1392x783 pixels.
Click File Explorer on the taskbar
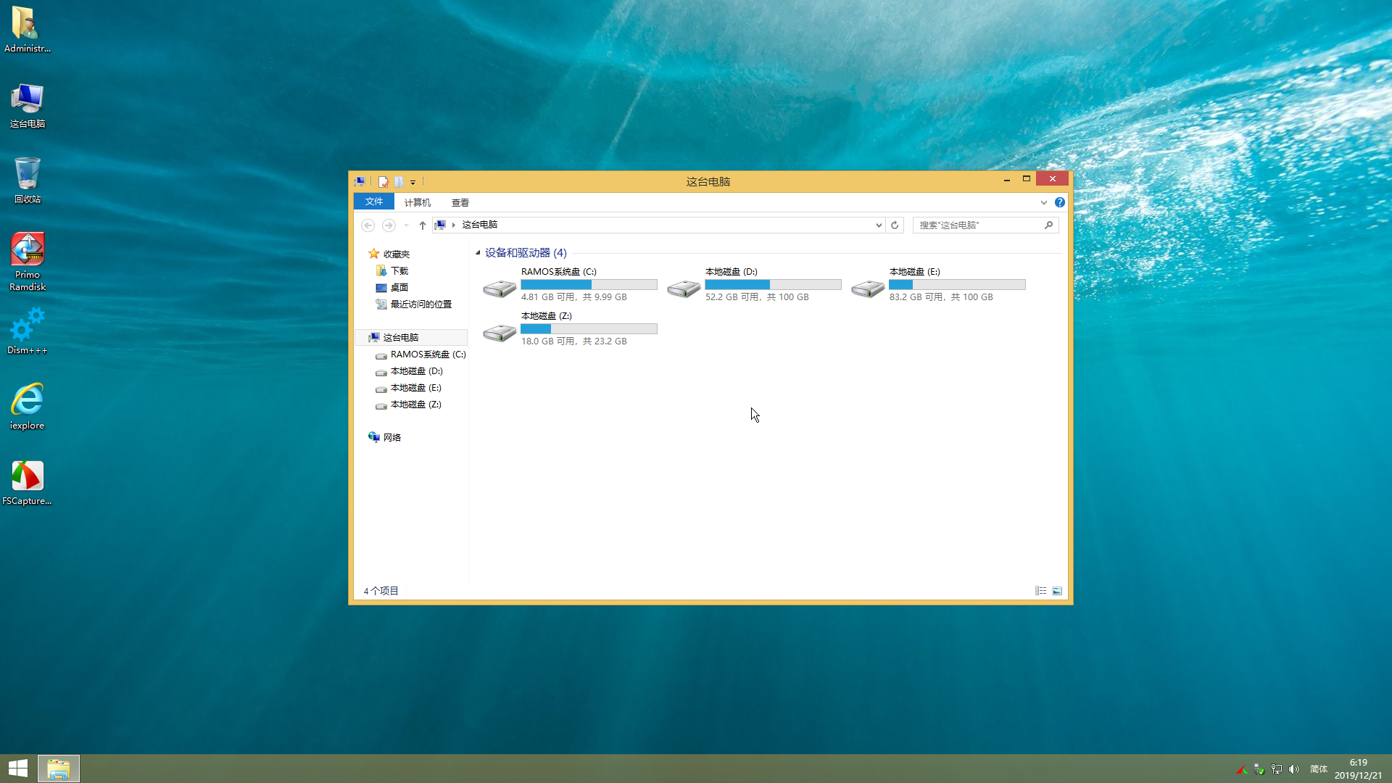[59, 768]
